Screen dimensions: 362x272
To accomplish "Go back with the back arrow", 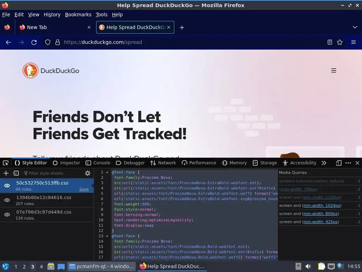I will tap(8, 42).
